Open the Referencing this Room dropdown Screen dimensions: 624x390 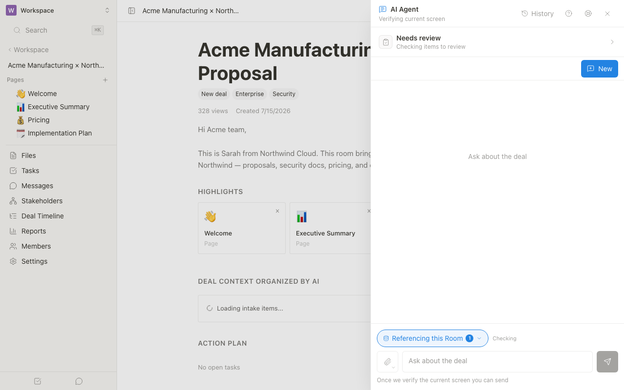[x=432, y=338]
